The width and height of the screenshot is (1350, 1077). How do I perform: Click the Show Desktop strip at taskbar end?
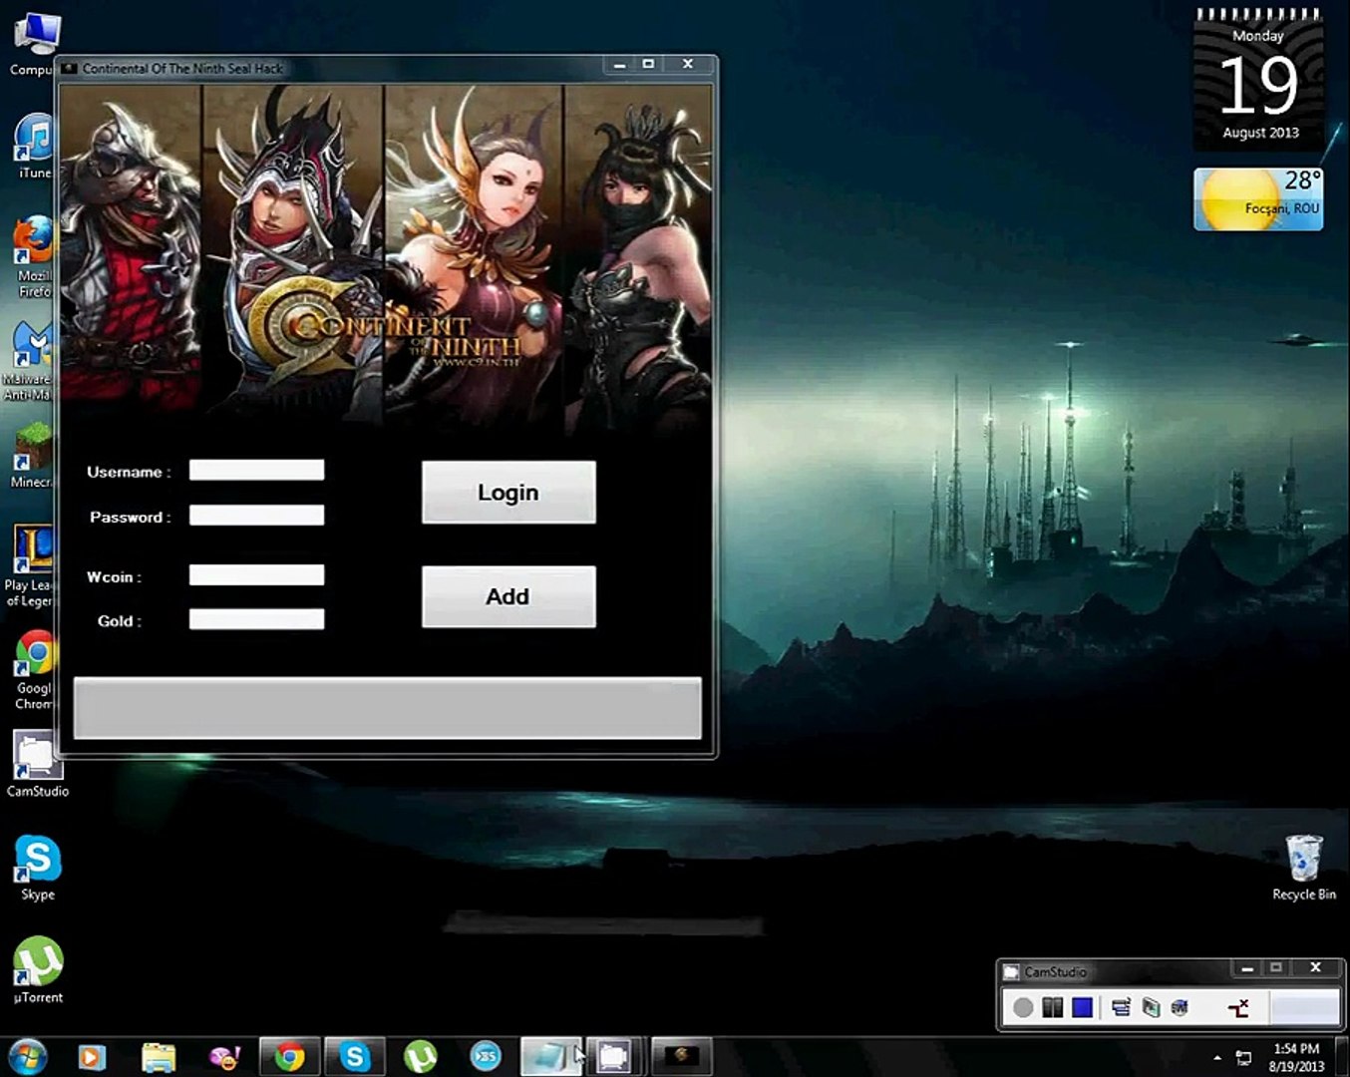1343,1057
